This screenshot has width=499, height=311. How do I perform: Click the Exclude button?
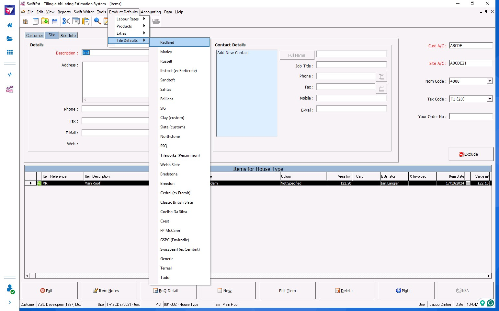pos(471,154)
